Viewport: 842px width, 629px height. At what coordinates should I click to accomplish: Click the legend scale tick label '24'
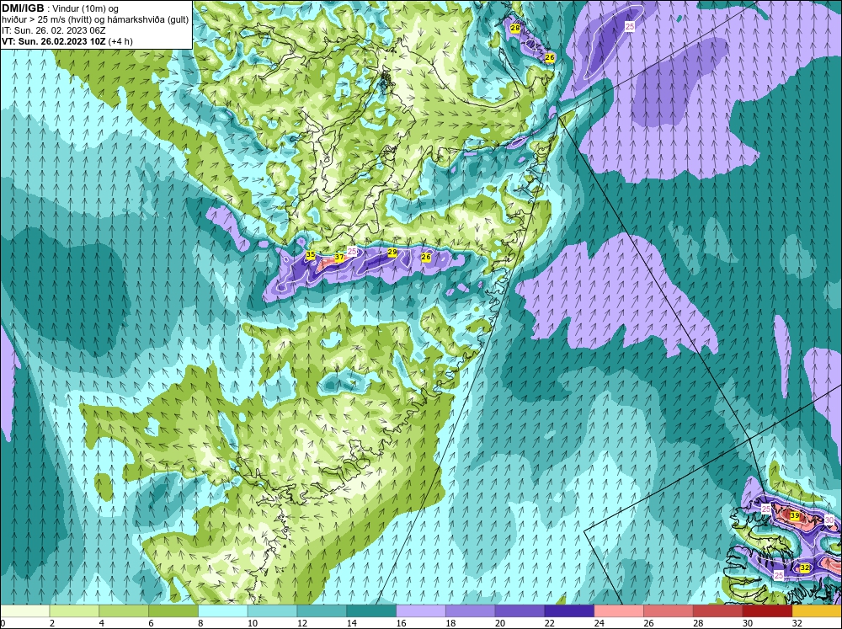[x=599, y=623]
